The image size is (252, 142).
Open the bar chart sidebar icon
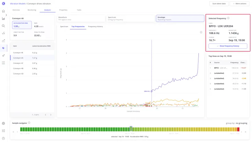click(3, 19)
